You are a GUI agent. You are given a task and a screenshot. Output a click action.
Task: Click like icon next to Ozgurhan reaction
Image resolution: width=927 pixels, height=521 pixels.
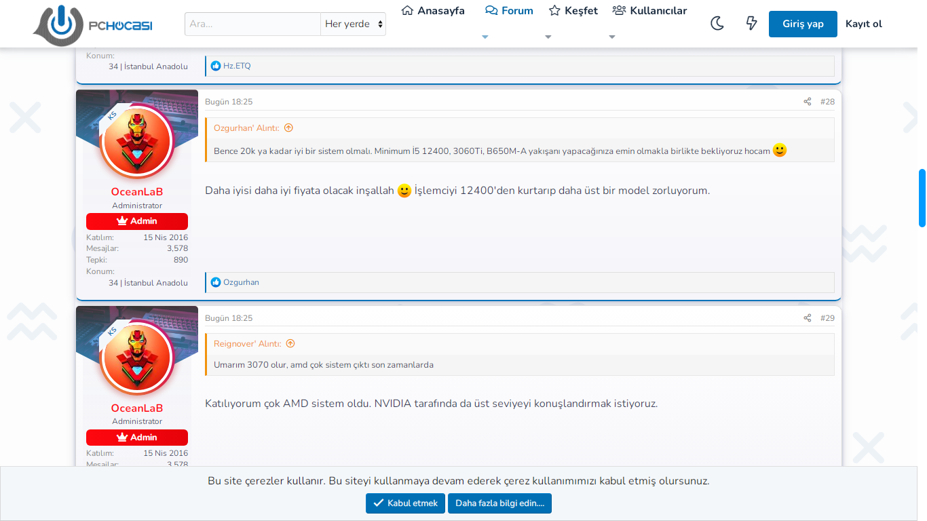point(216,282)
